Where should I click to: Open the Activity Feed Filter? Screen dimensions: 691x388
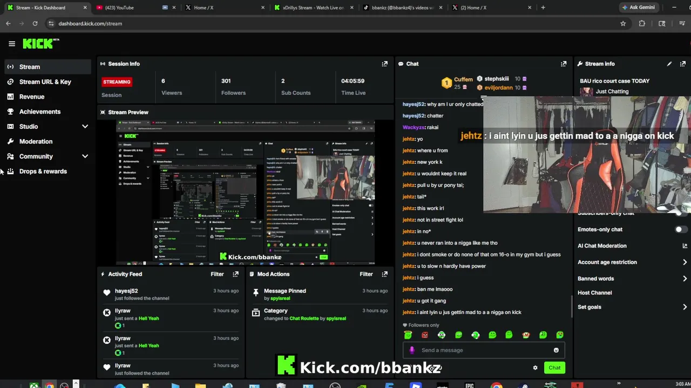[x=217, y=274]
